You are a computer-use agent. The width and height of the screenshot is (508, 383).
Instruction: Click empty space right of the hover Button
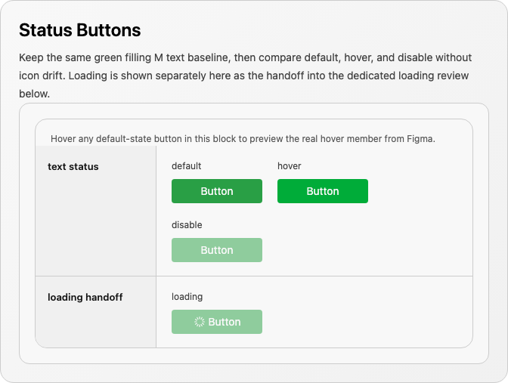click(420, 191)
